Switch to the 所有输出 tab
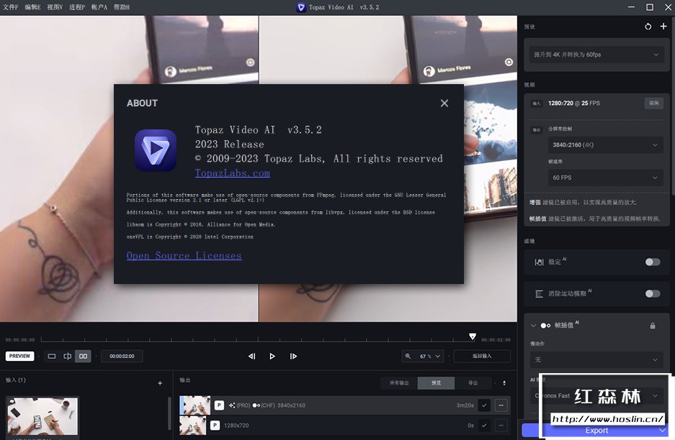The height and width of the screenshot is (440, 675). coord(399,383)
